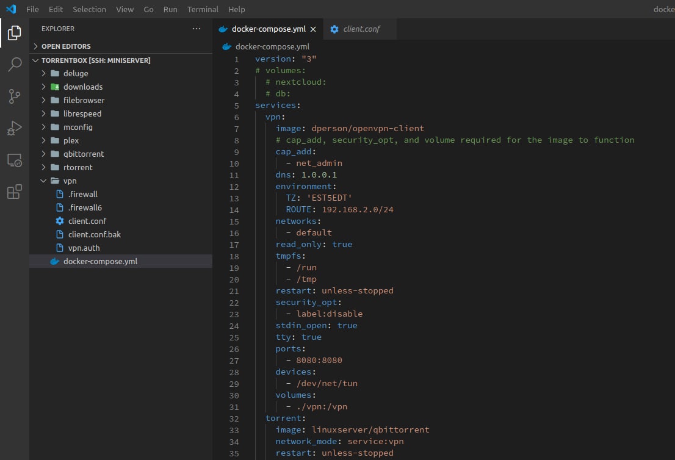Open the Remote Explorer icon
The width and height of the screenshot is (675, 460).
click(14, 160)
